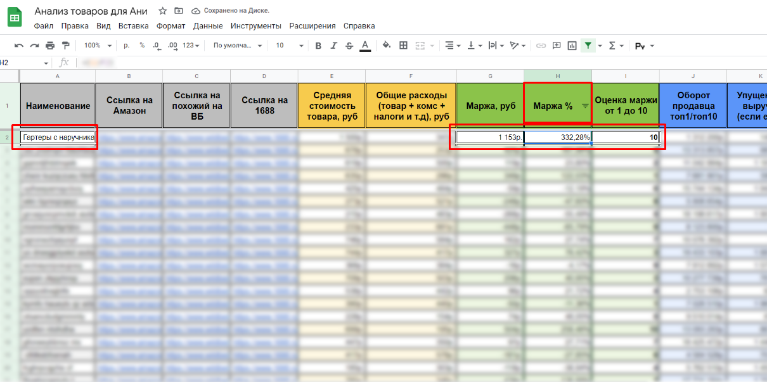Click the Print icon
767x382 pixels.
[x=50, y=46]
